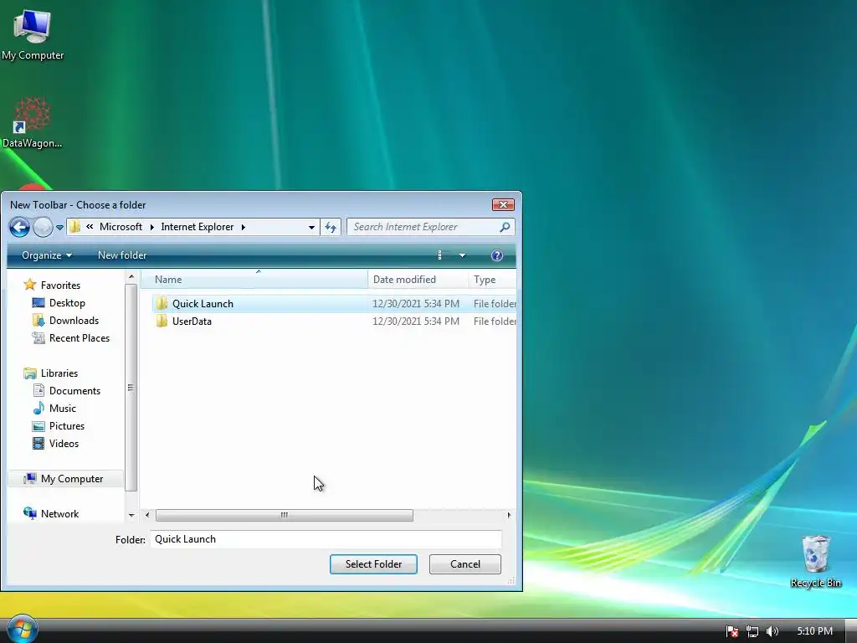Click the magnifying glass search icon
The image size is (857, 643).
pyautogui.click(x=505, y=227)
